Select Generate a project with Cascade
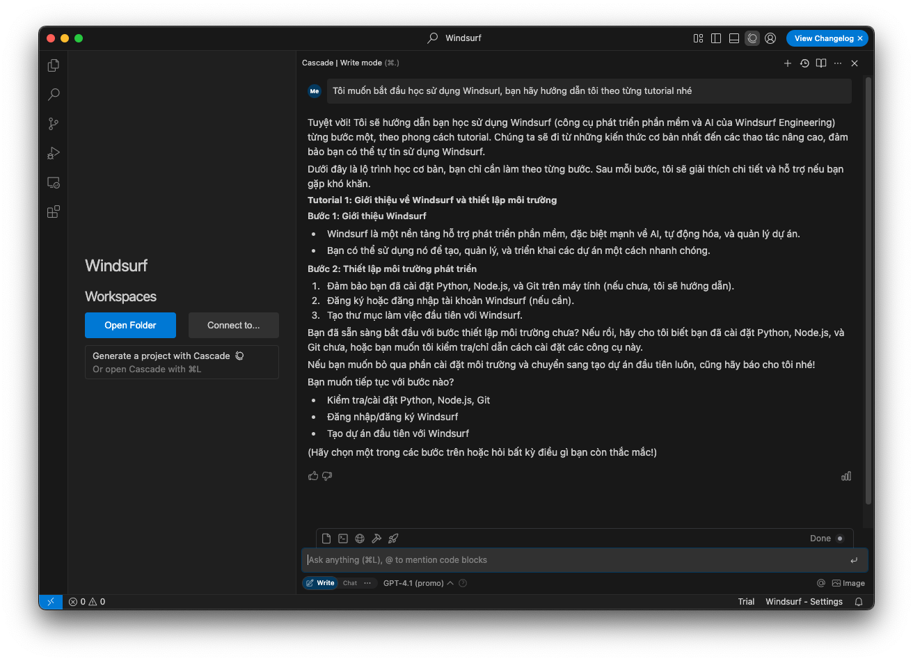 coord(182,362)
